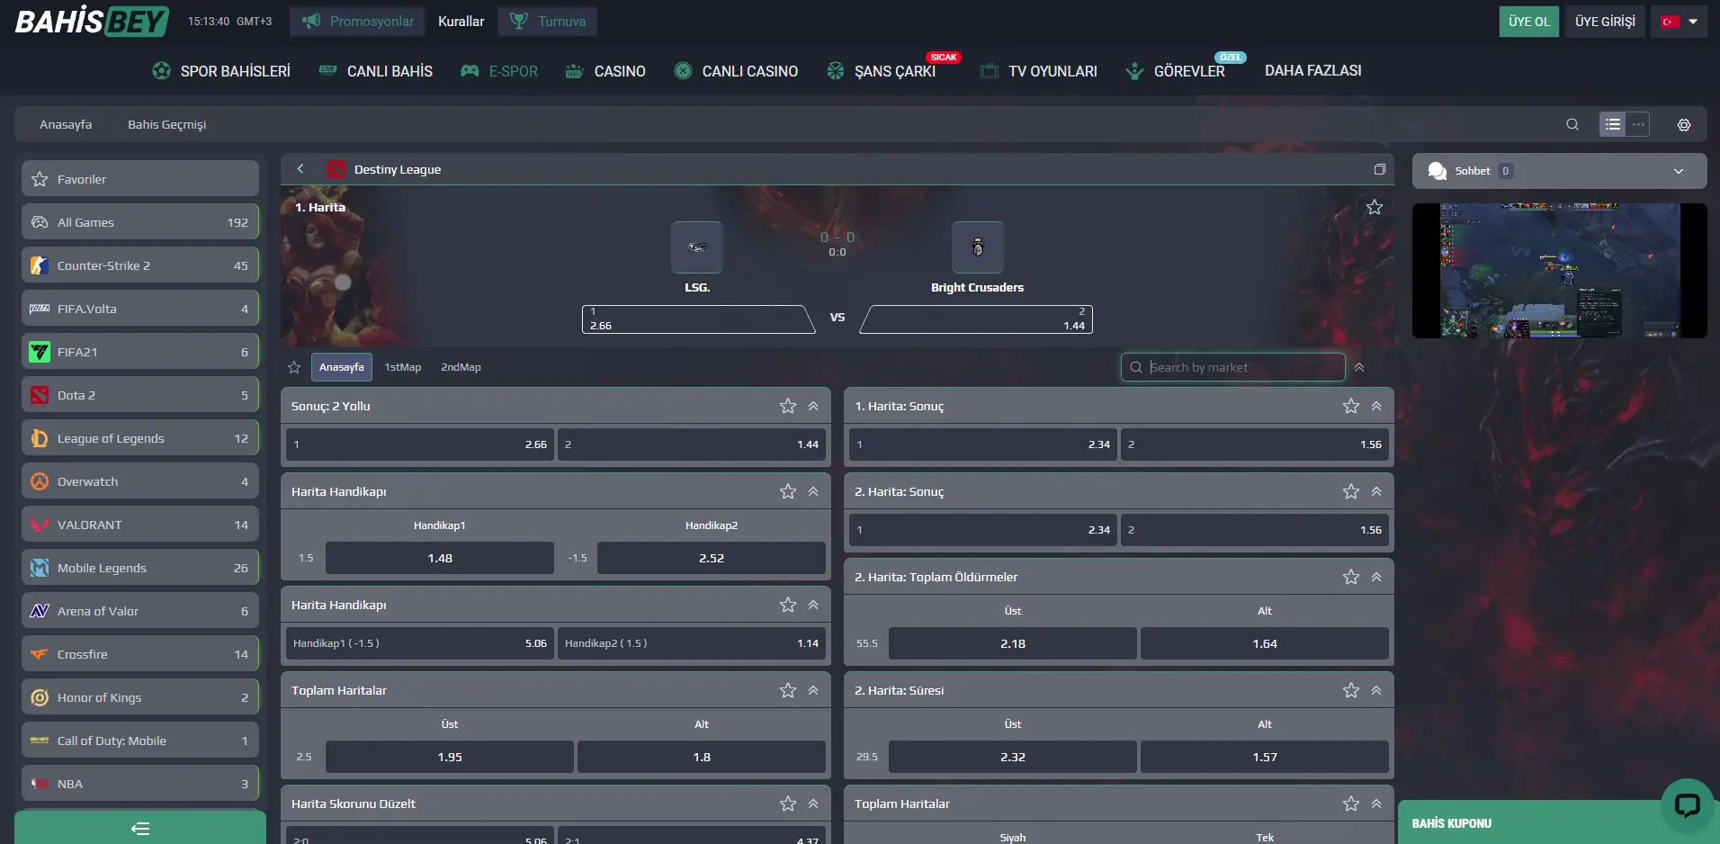Image resolution: width=1720 pixels, height=844 pixels.
Task: Open the live support chat bubble
Action: pyautogui.click(x=1687, y=804)
